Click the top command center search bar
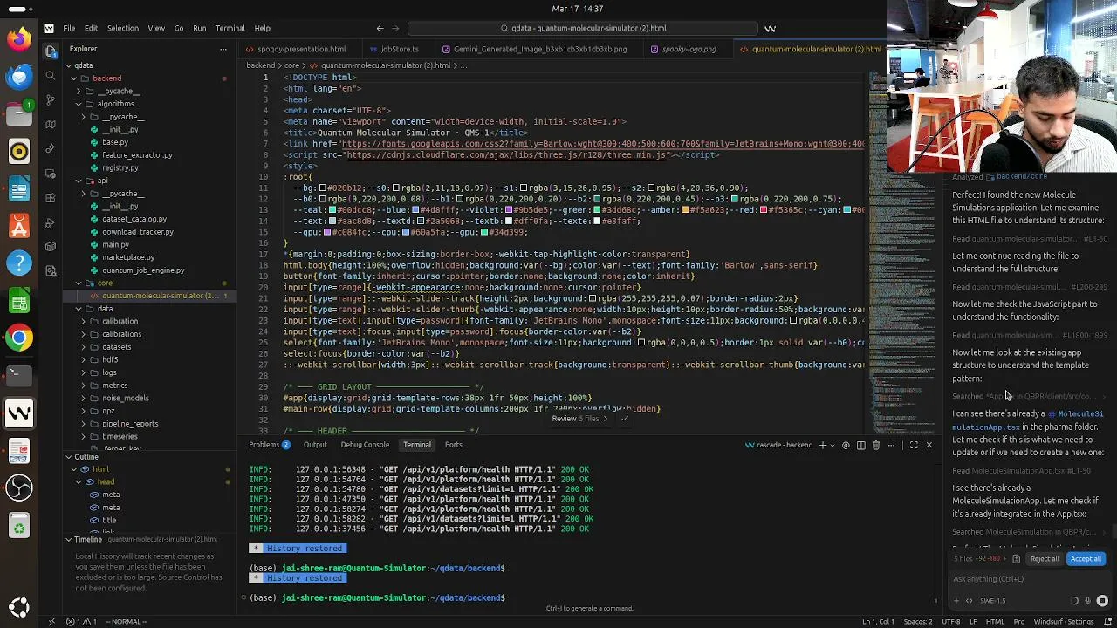 (585, 28)
